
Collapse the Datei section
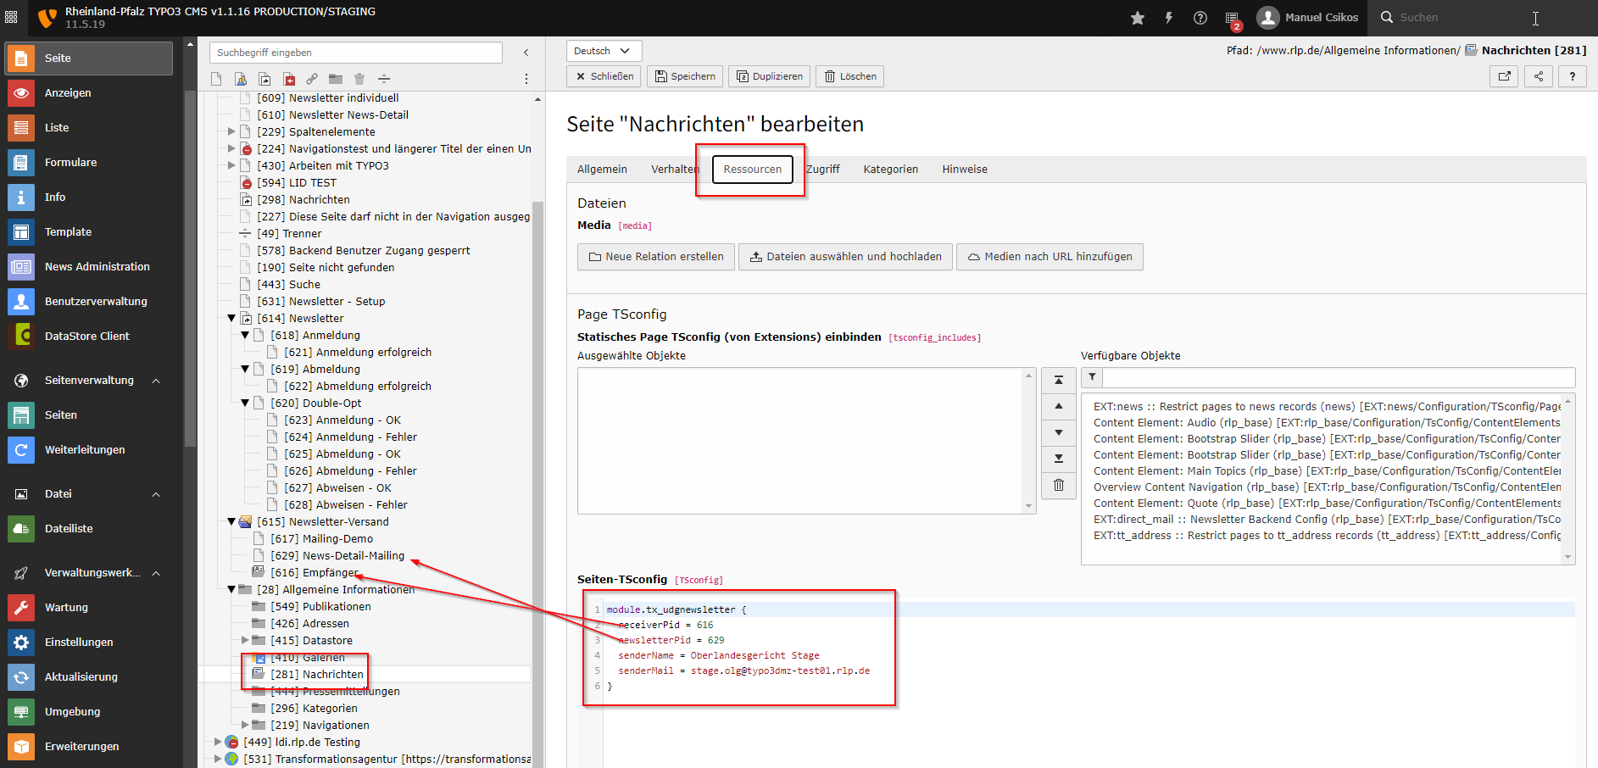pos(156,494)
